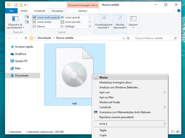The height and width of the screenshot is (138, 185).
Task: Expand the address bar folder chevron
Action: 35,38
